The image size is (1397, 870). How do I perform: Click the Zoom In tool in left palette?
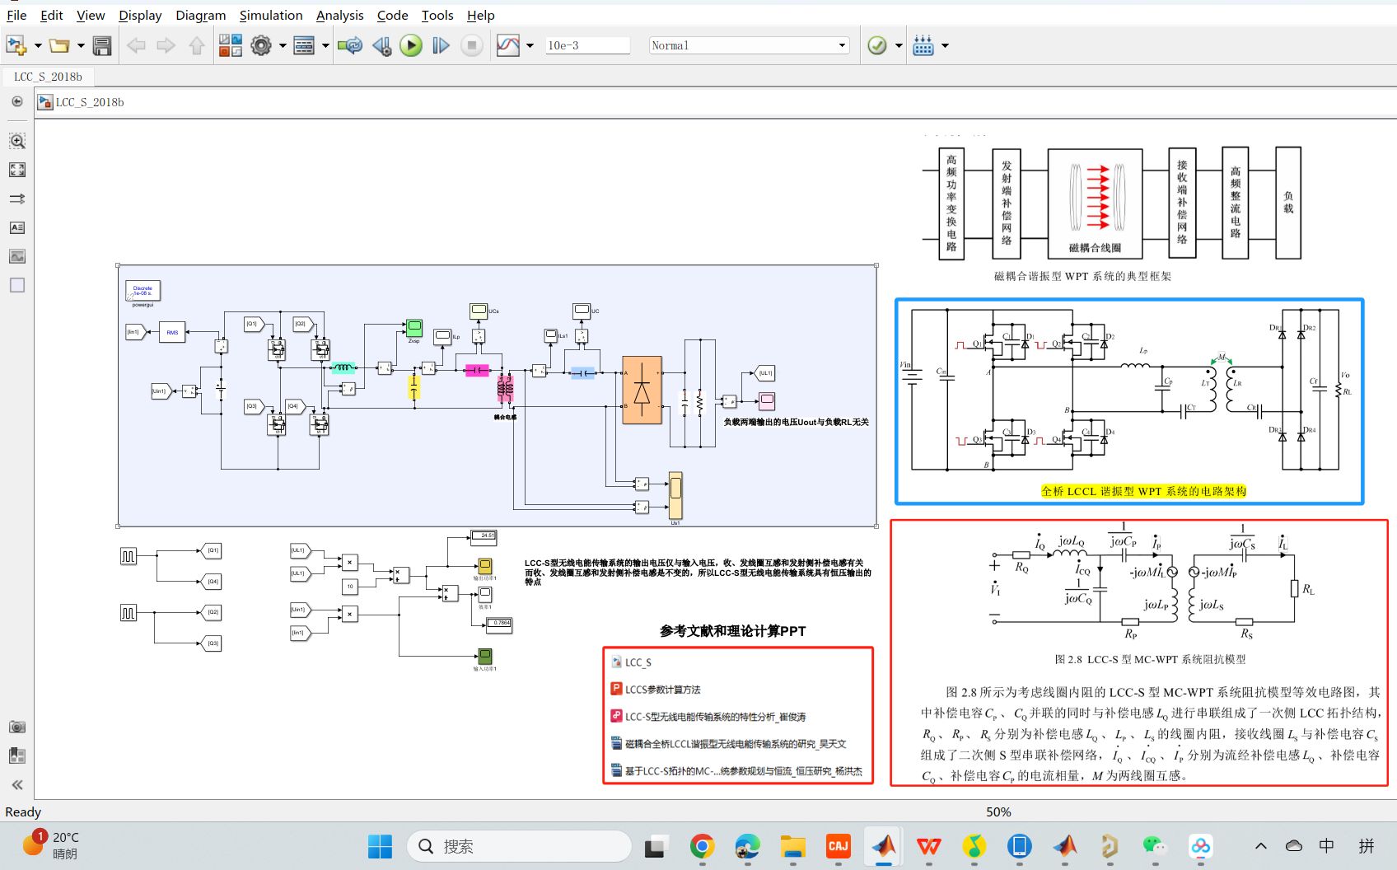16,141
